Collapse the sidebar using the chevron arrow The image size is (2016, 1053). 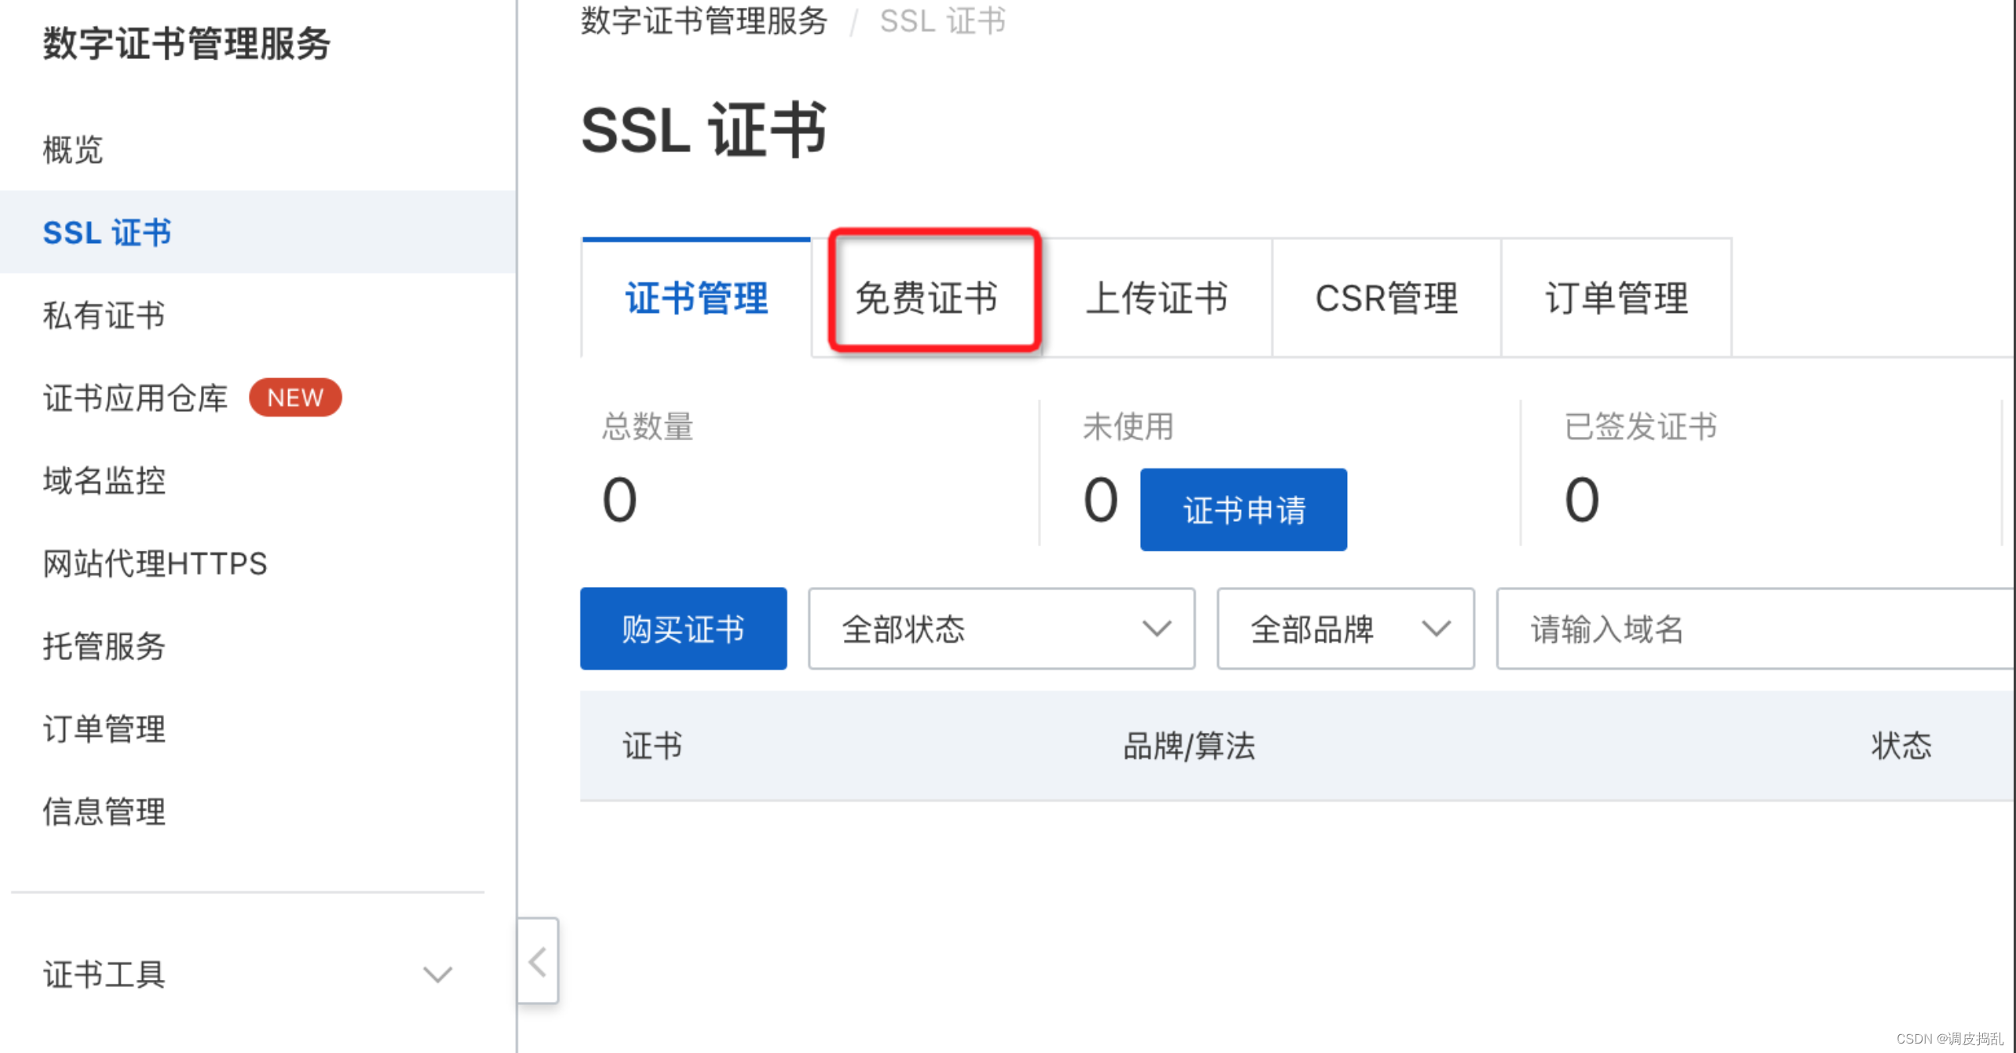pos(538,960)
